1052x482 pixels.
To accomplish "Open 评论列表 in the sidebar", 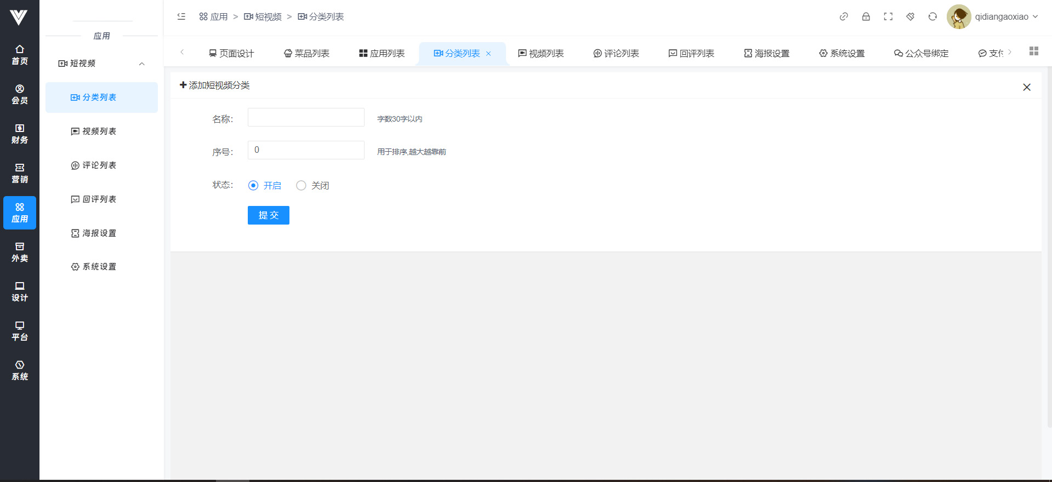I will (x=94, y=165).
